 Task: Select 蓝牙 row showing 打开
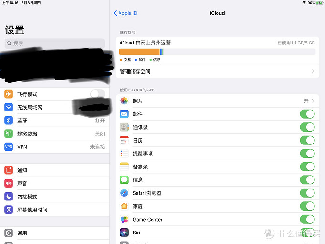pos(55,121)
